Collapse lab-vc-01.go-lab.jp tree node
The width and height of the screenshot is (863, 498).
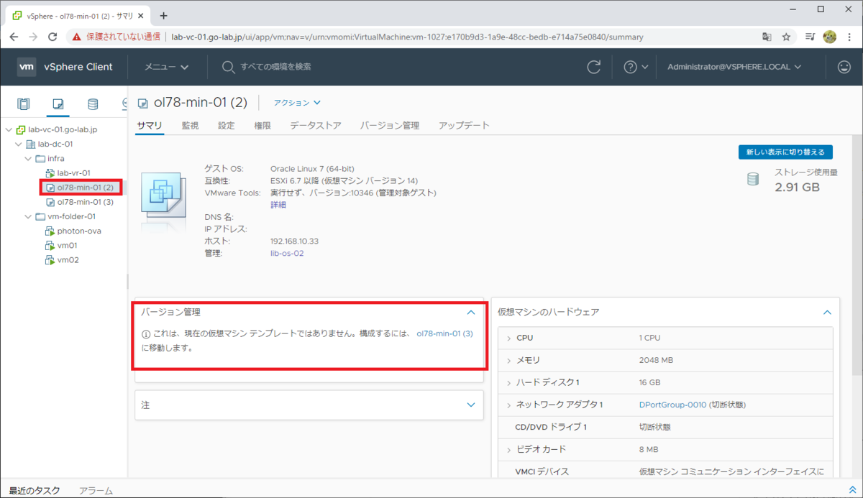pos(8,129)
